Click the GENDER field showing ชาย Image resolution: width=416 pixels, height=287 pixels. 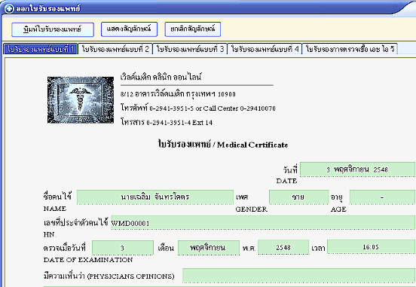click(x=298, y=197)
